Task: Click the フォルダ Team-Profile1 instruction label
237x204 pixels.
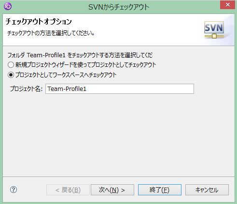Action: coord(80,55)
